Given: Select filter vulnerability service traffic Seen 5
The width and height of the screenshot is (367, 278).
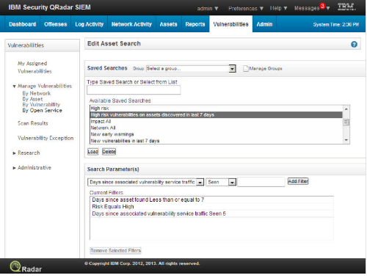Looking at the screenshot, I should [211, 213].
